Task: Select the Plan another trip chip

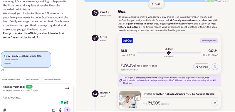Action: 53,79
